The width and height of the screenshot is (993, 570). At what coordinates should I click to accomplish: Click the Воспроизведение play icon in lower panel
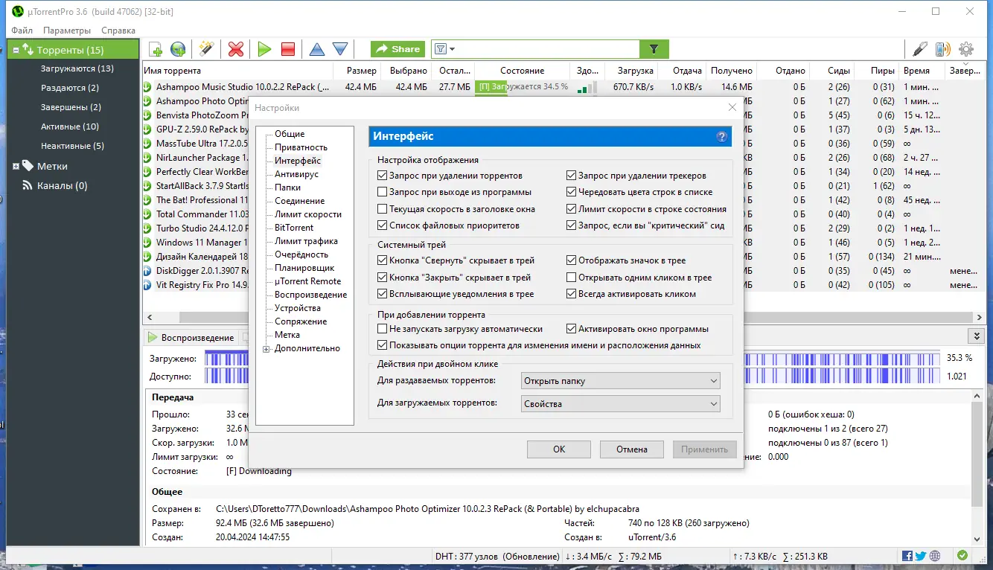(x=153, y=337)
